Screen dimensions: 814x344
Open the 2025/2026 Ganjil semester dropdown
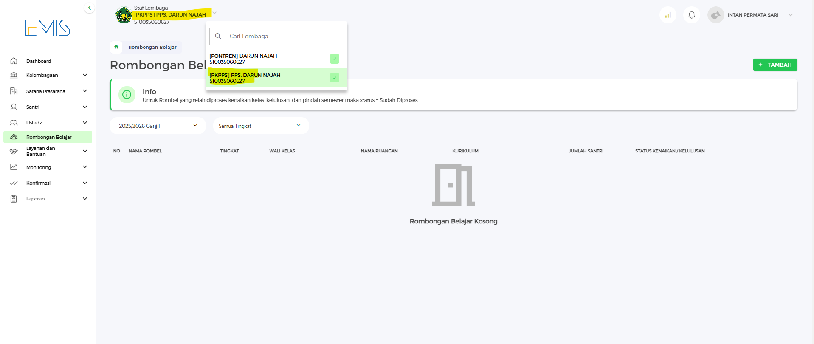click(158, 126)
